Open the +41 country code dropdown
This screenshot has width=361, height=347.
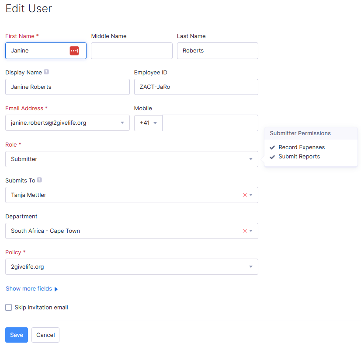[x=148, y=123]
